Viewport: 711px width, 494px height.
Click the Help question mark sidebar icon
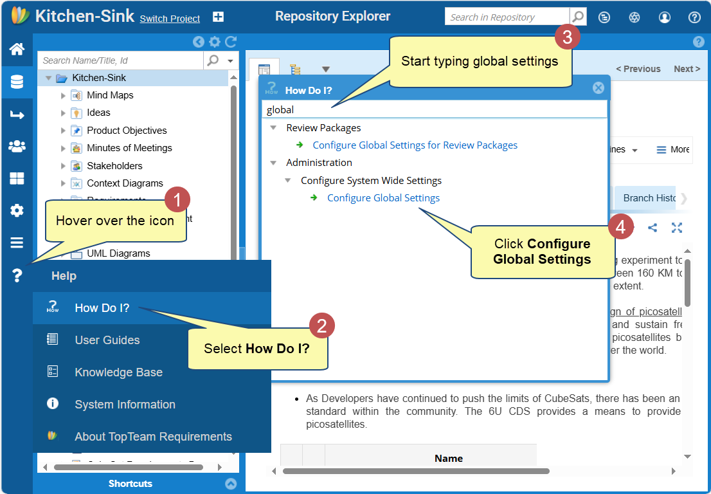pyautogui.click(x=17, y=275)
